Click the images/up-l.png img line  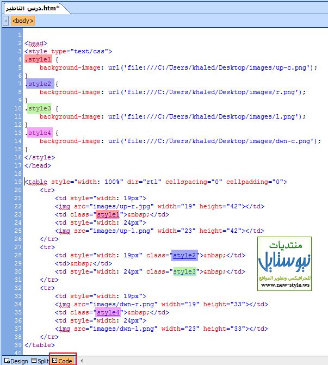(x=160, y=231)
